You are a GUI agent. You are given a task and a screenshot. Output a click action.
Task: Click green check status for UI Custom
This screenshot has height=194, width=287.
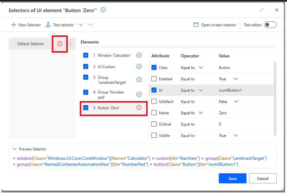pos(139,67)
